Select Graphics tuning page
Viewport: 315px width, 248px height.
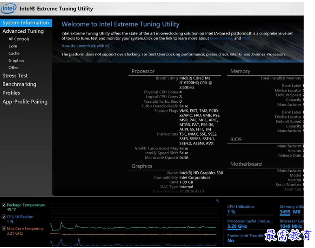click(x=16, y=60)
